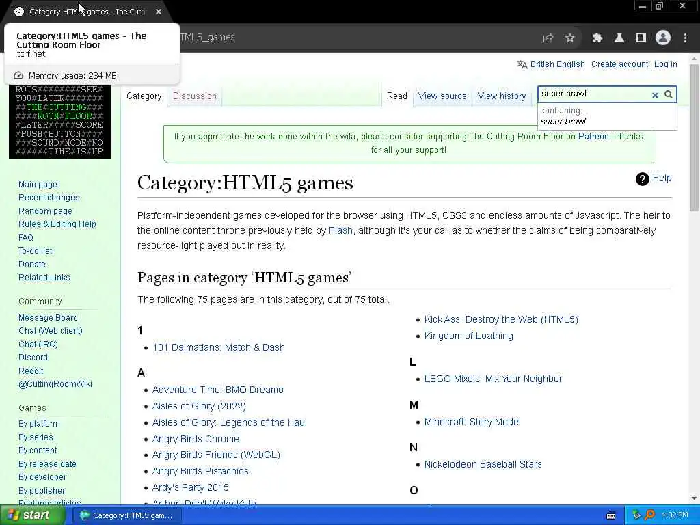Click the keyboard icon in taskbar
Viewport: 700px width, 525px height.
click(x=611, y=515)
